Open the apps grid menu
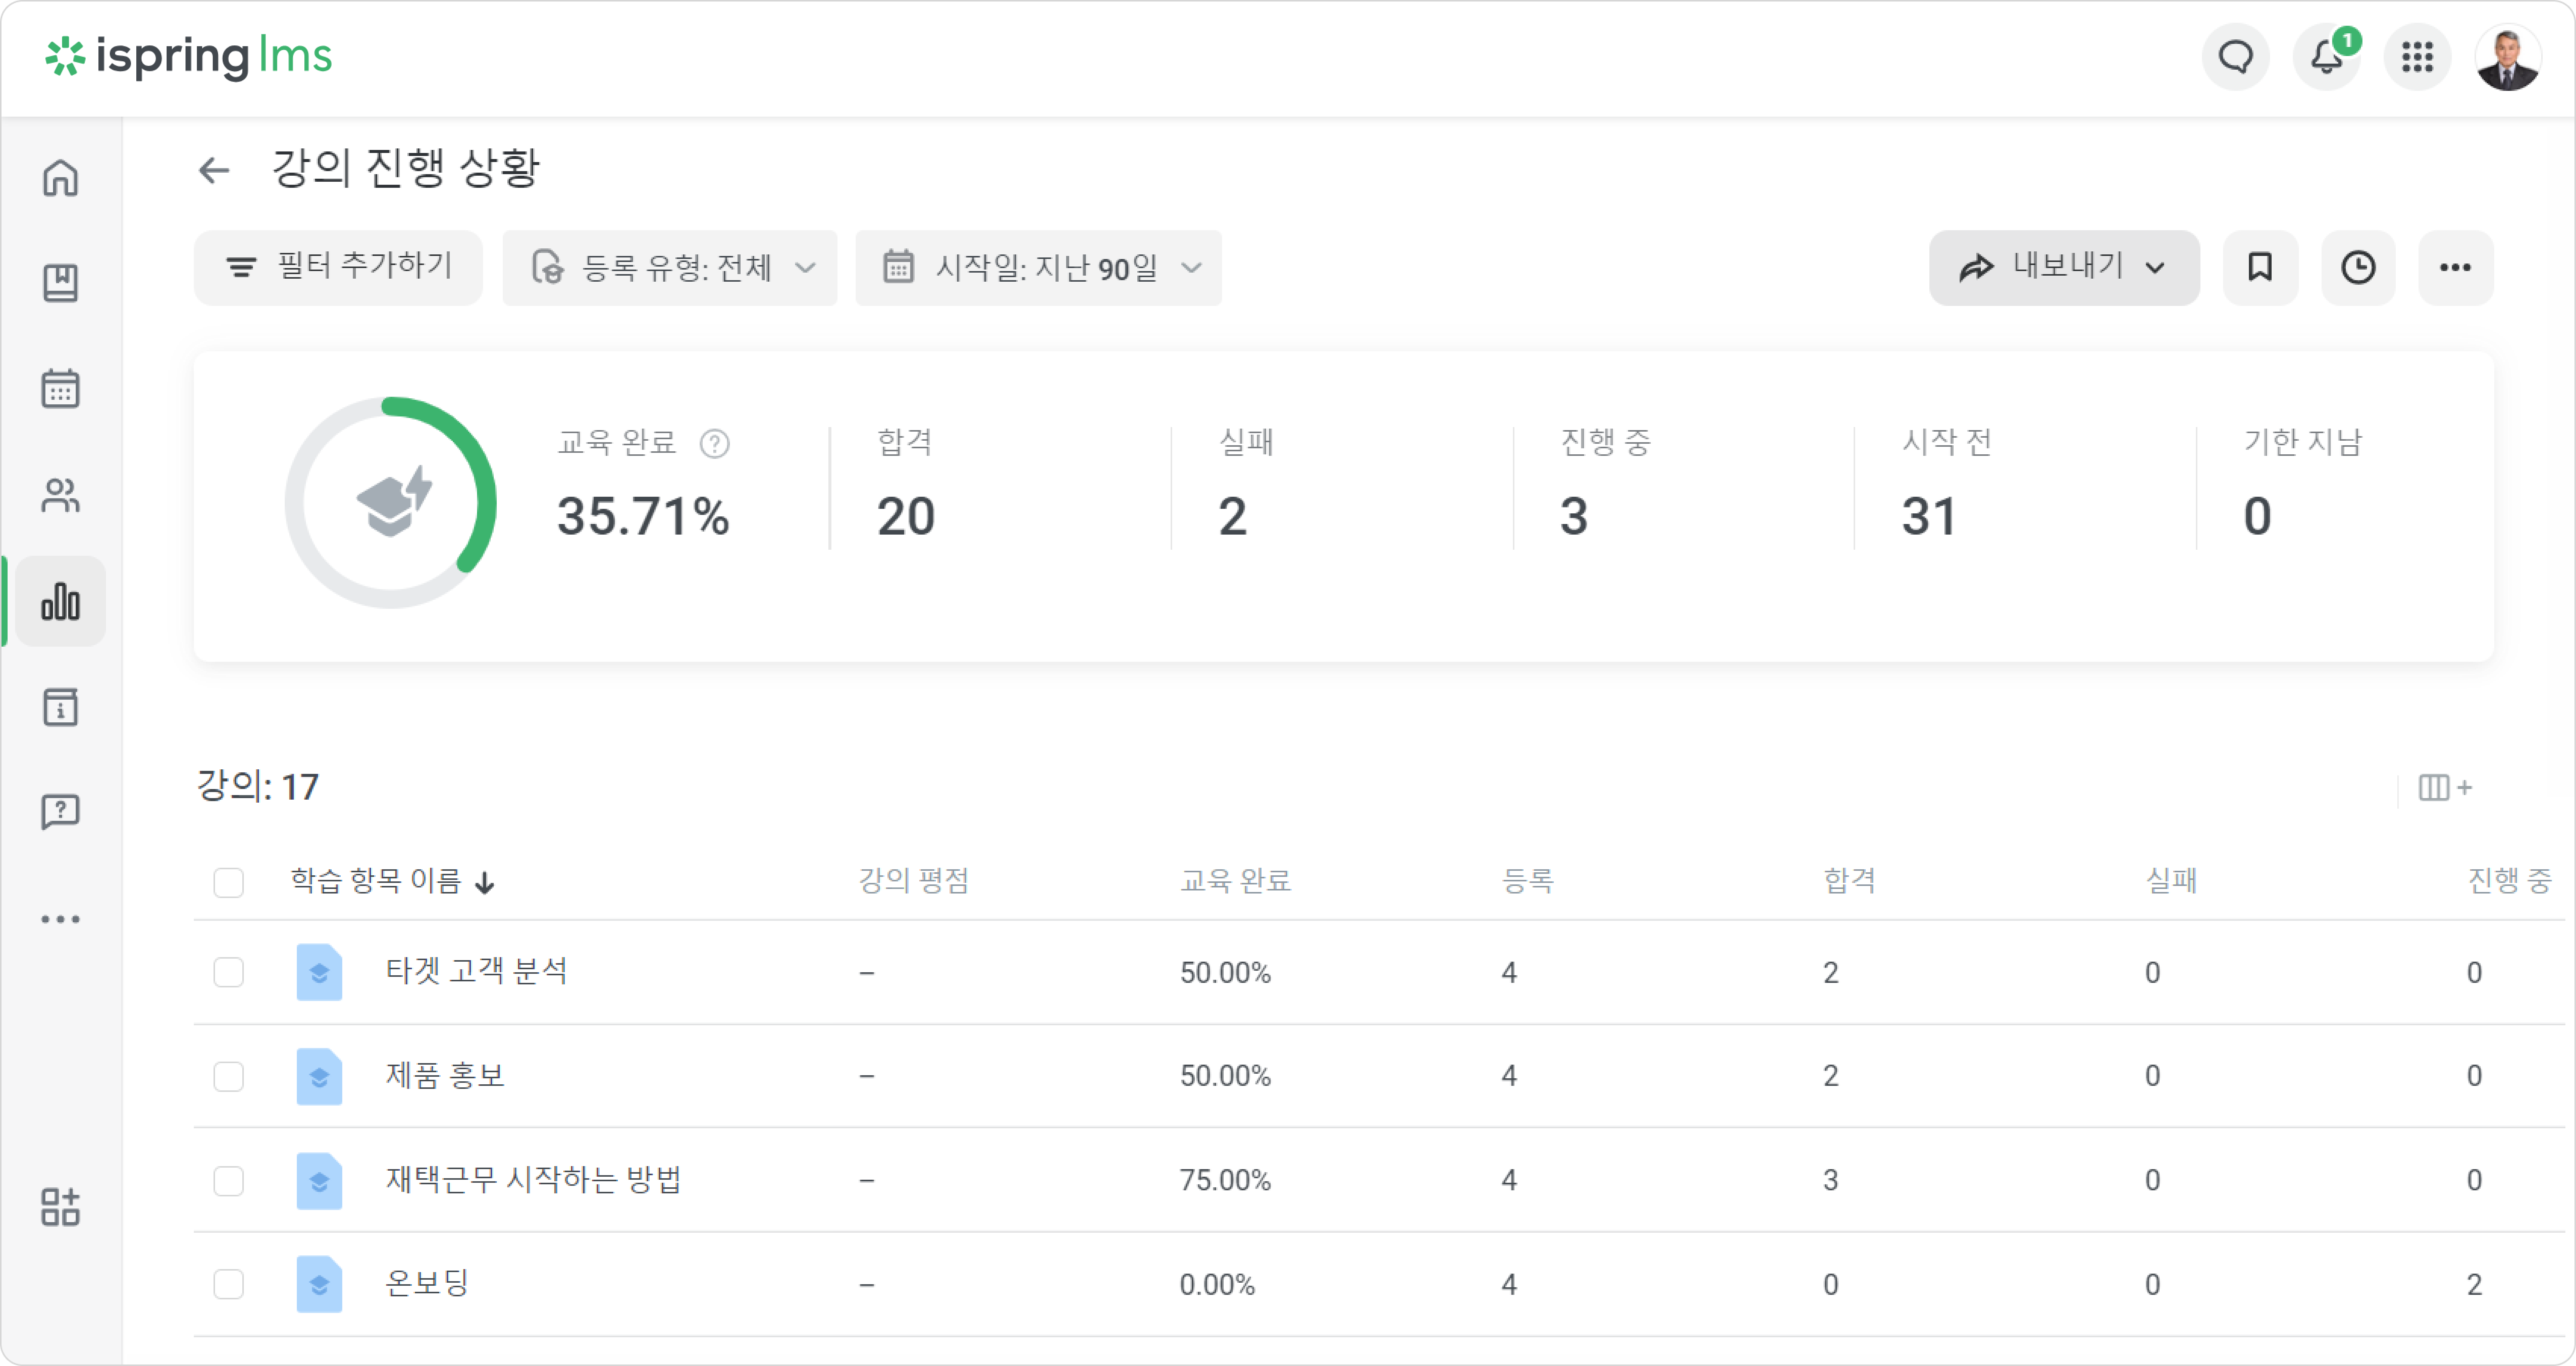Viewport: 2576px width, 1366px height. pyautogui.click(x=2418, y=57)
